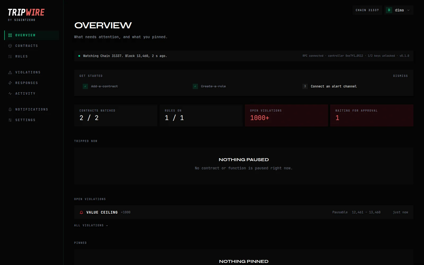Open the Responses page

coord(32,83)
